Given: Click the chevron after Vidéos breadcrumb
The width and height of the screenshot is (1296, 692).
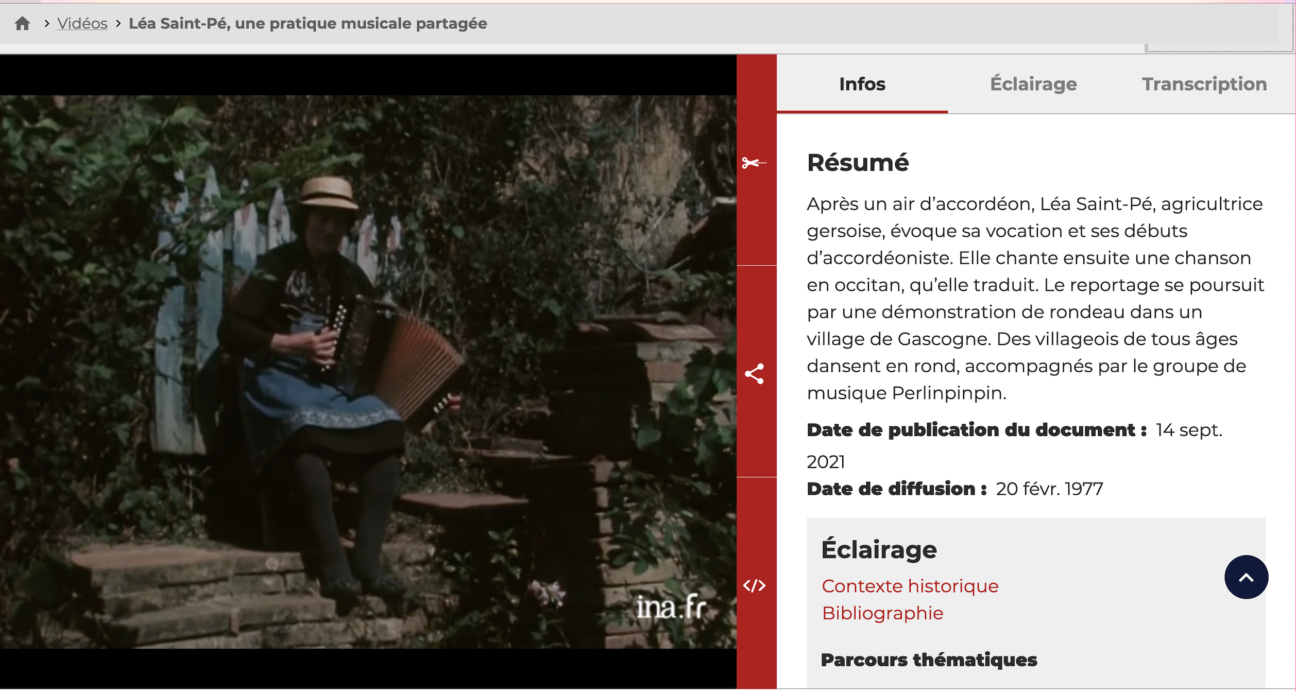Looking at the screenshot, I should (x=118, y=23).
